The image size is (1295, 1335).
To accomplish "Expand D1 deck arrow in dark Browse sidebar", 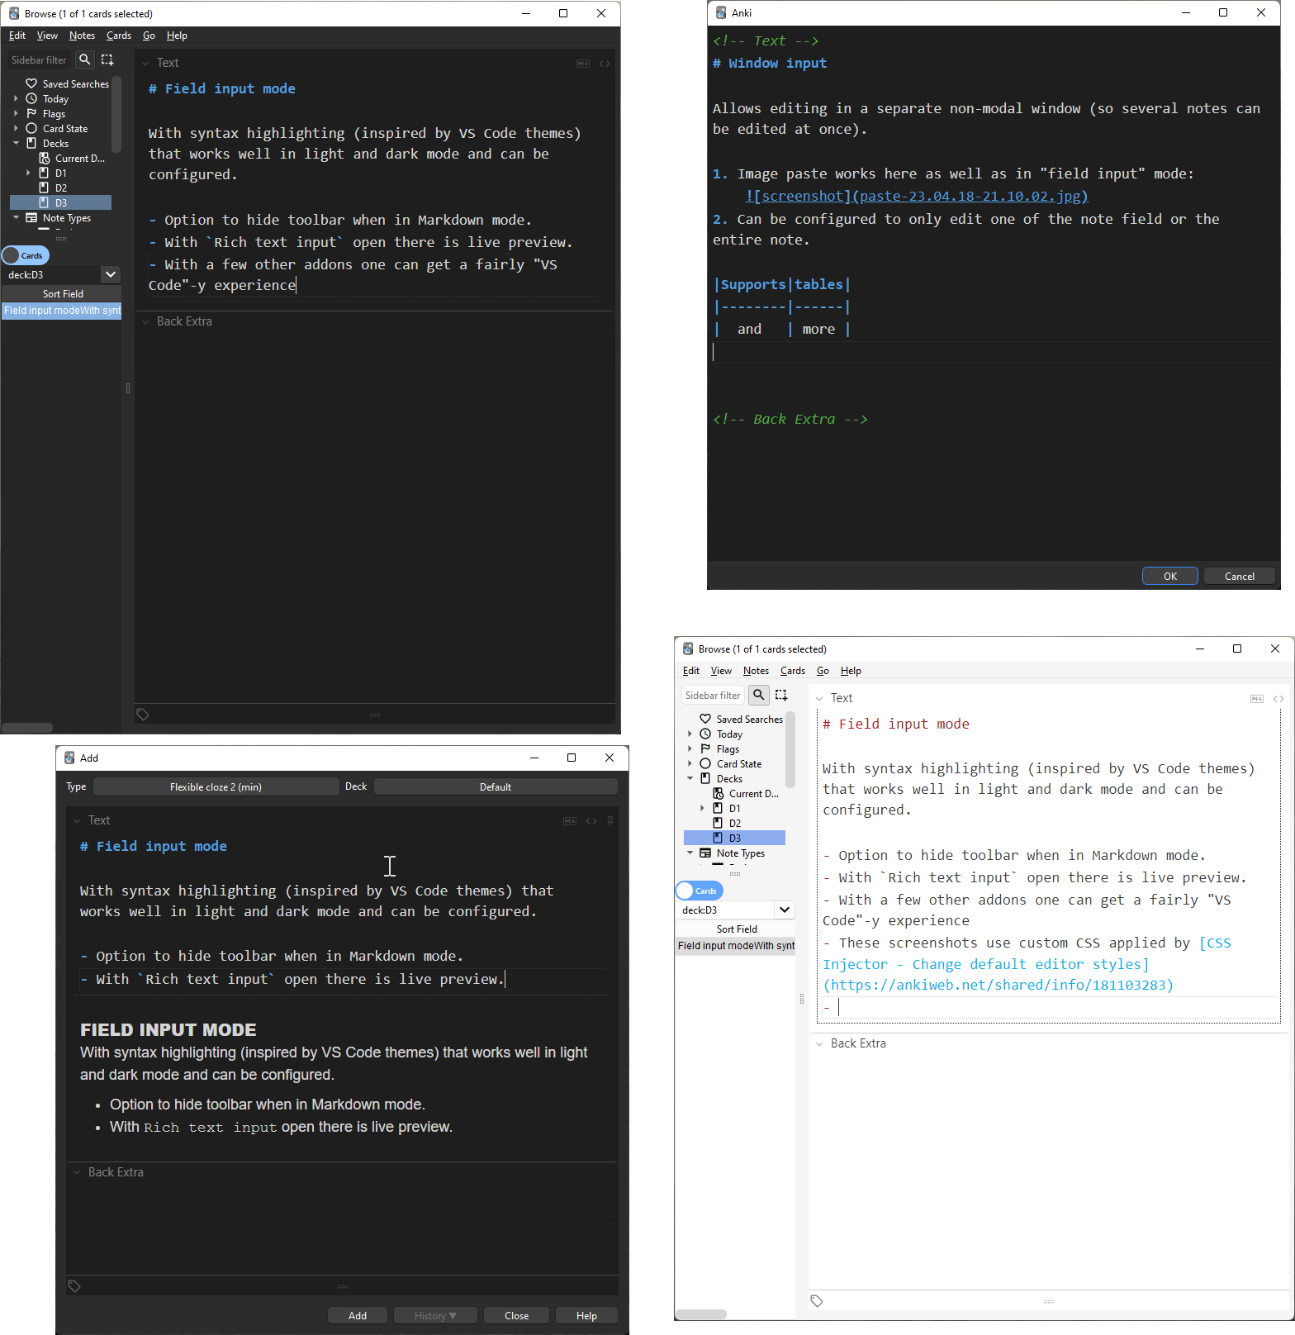I will (28, 173).
